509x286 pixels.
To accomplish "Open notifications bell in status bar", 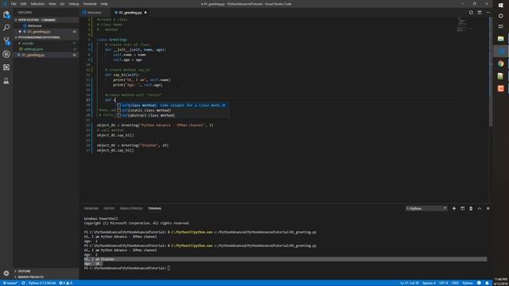I will 487,283.
